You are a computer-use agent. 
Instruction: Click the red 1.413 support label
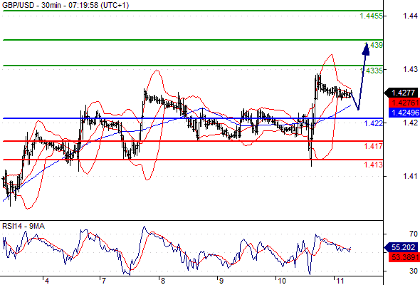[x=374, y=165]
